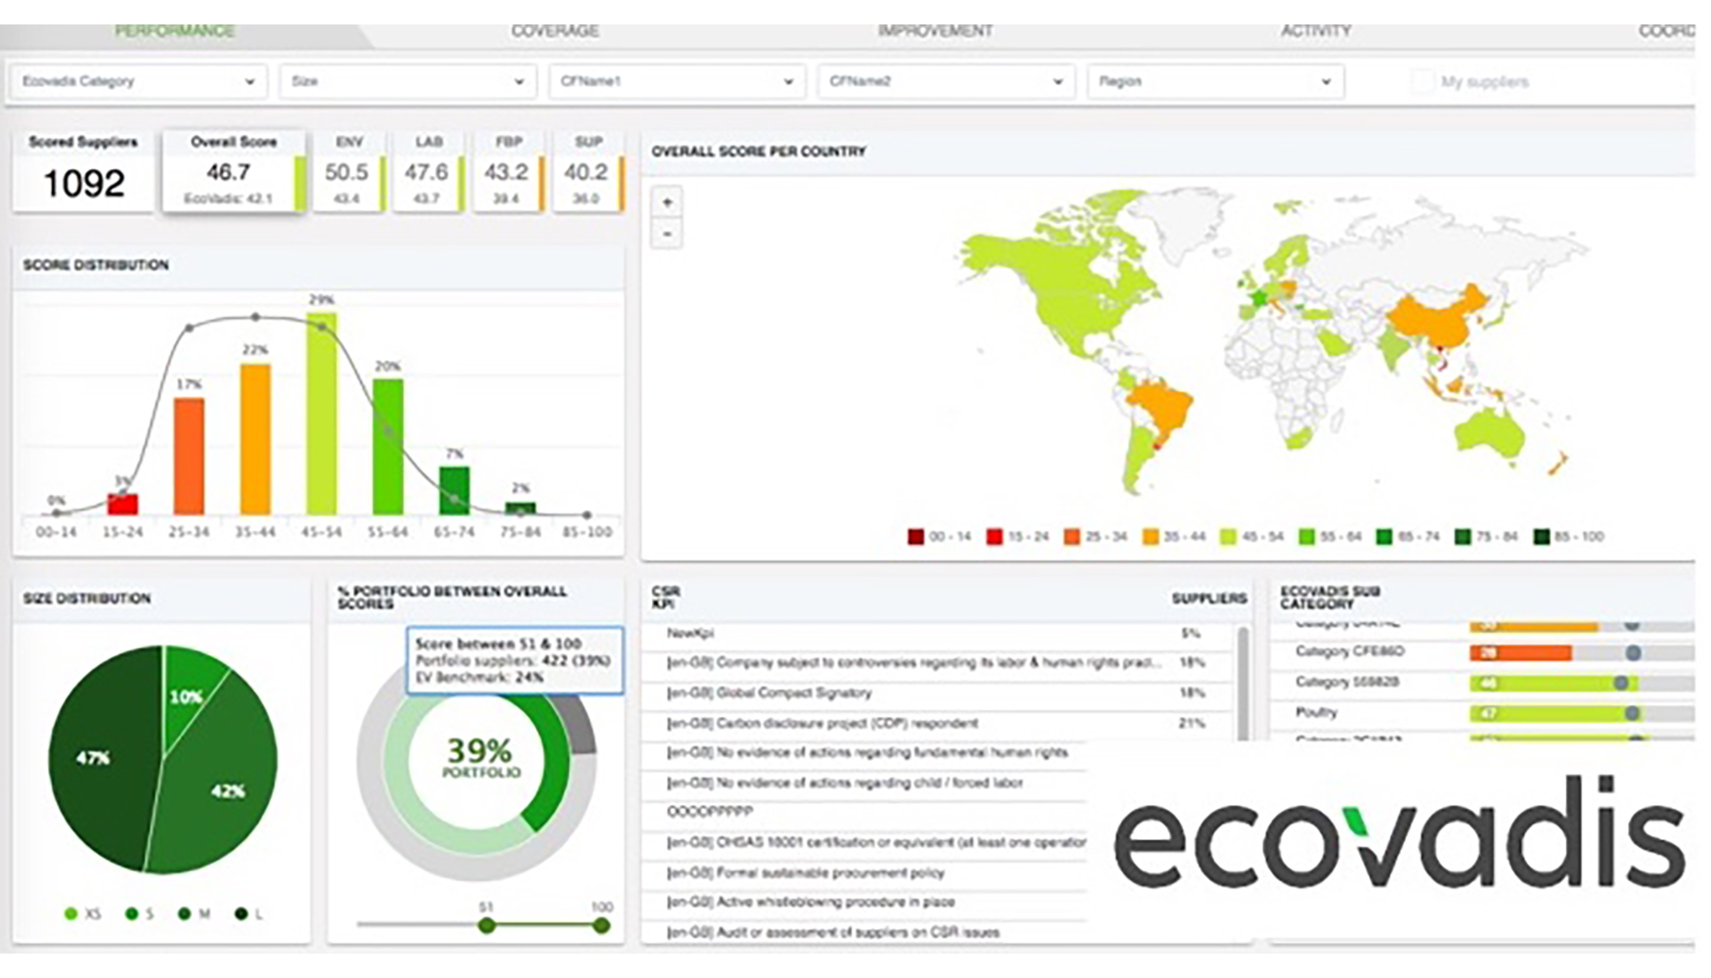Zoom in the map with plus button
Screen dimensions: 1711x978
pyautogui.click(x=667, y=202)
